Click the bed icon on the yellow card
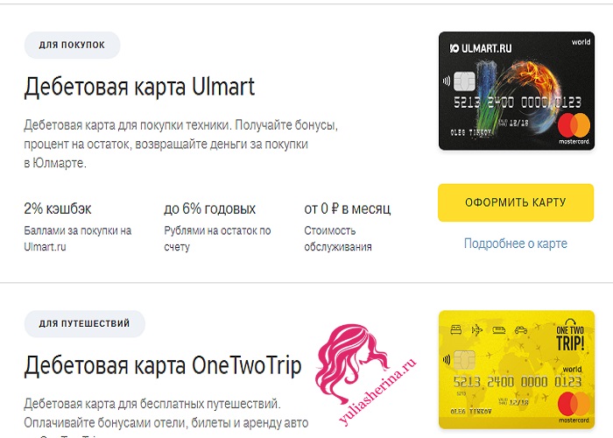 (x=456, y=329)
